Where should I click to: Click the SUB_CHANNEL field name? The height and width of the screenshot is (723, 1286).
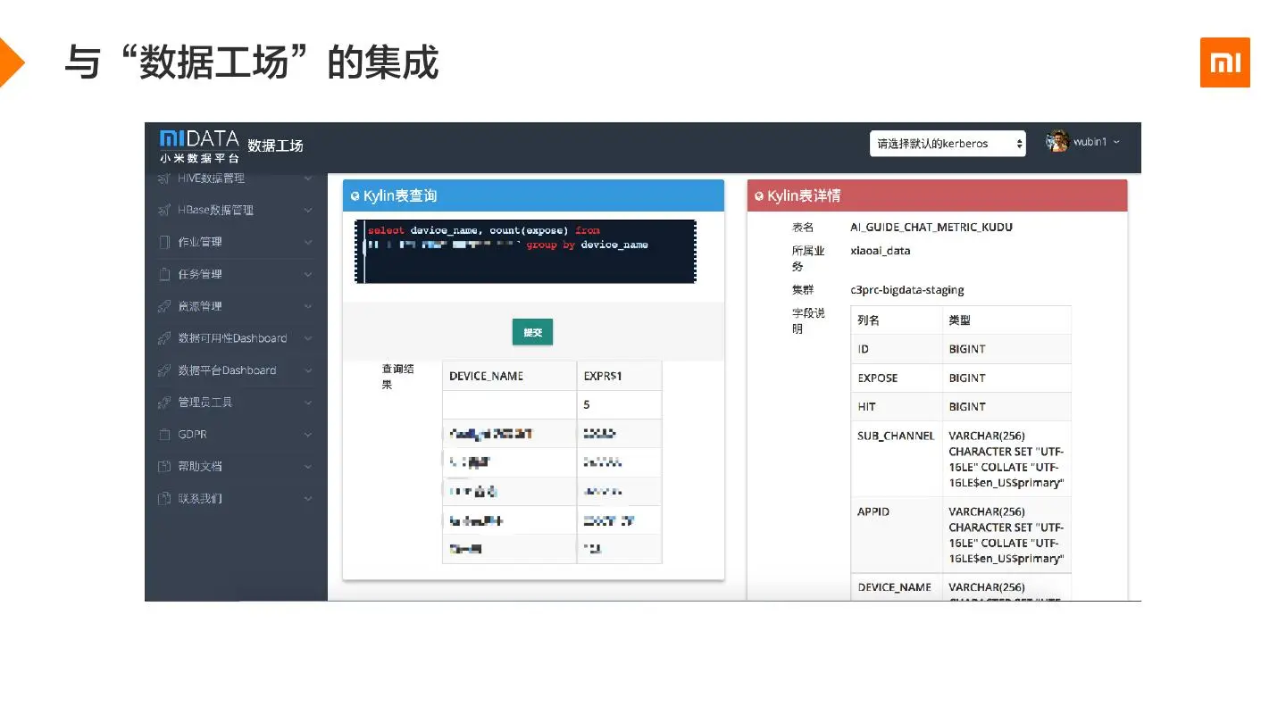(896, 436)
